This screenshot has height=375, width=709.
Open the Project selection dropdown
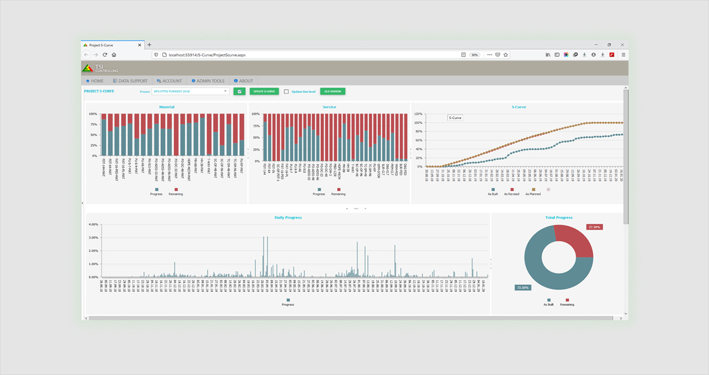point(190,91)
